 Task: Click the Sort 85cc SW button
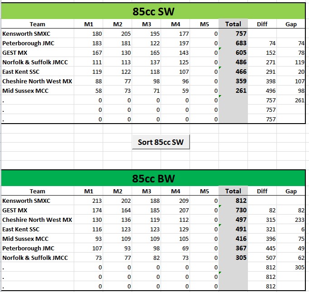pyautogui.click(x=161, y=142)
